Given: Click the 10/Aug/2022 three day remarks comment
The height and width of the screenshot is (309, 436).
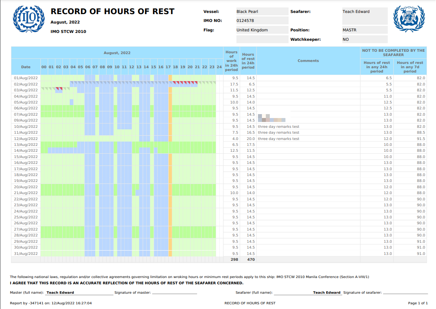Looking at the screenshot, I should (279, 127).
